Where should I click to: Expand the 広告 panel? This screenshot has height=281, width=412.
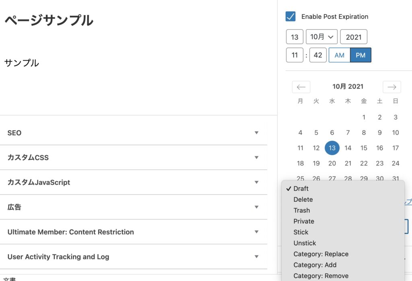click(x=256, y=207)
